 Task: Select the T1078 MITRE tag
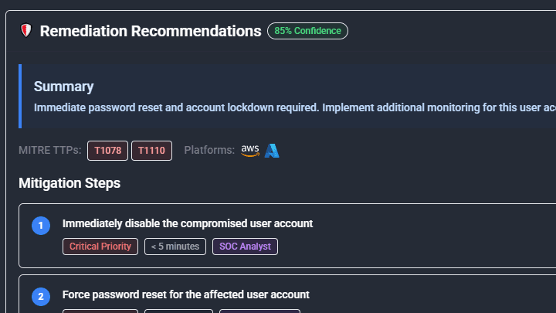(108, 151)
